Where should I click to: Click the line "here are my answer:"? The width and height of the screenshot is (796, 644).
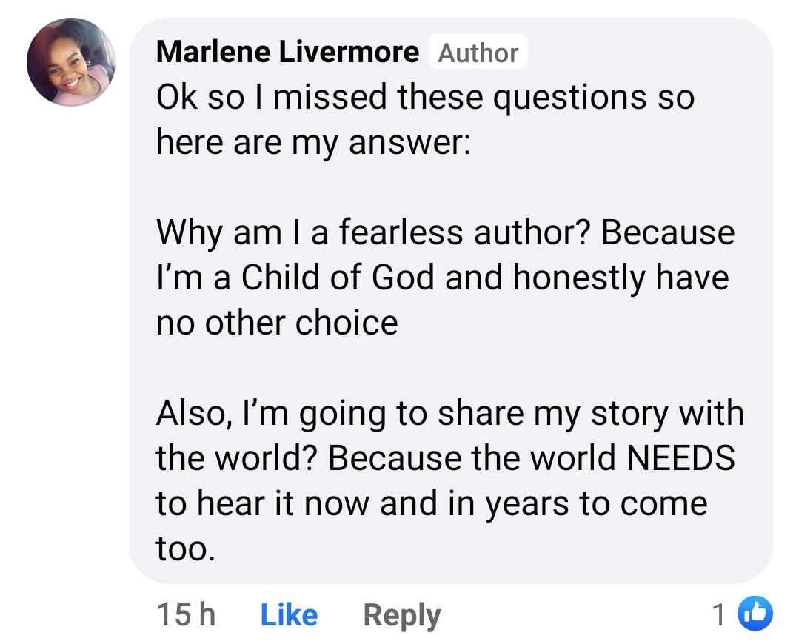[313, 142]
